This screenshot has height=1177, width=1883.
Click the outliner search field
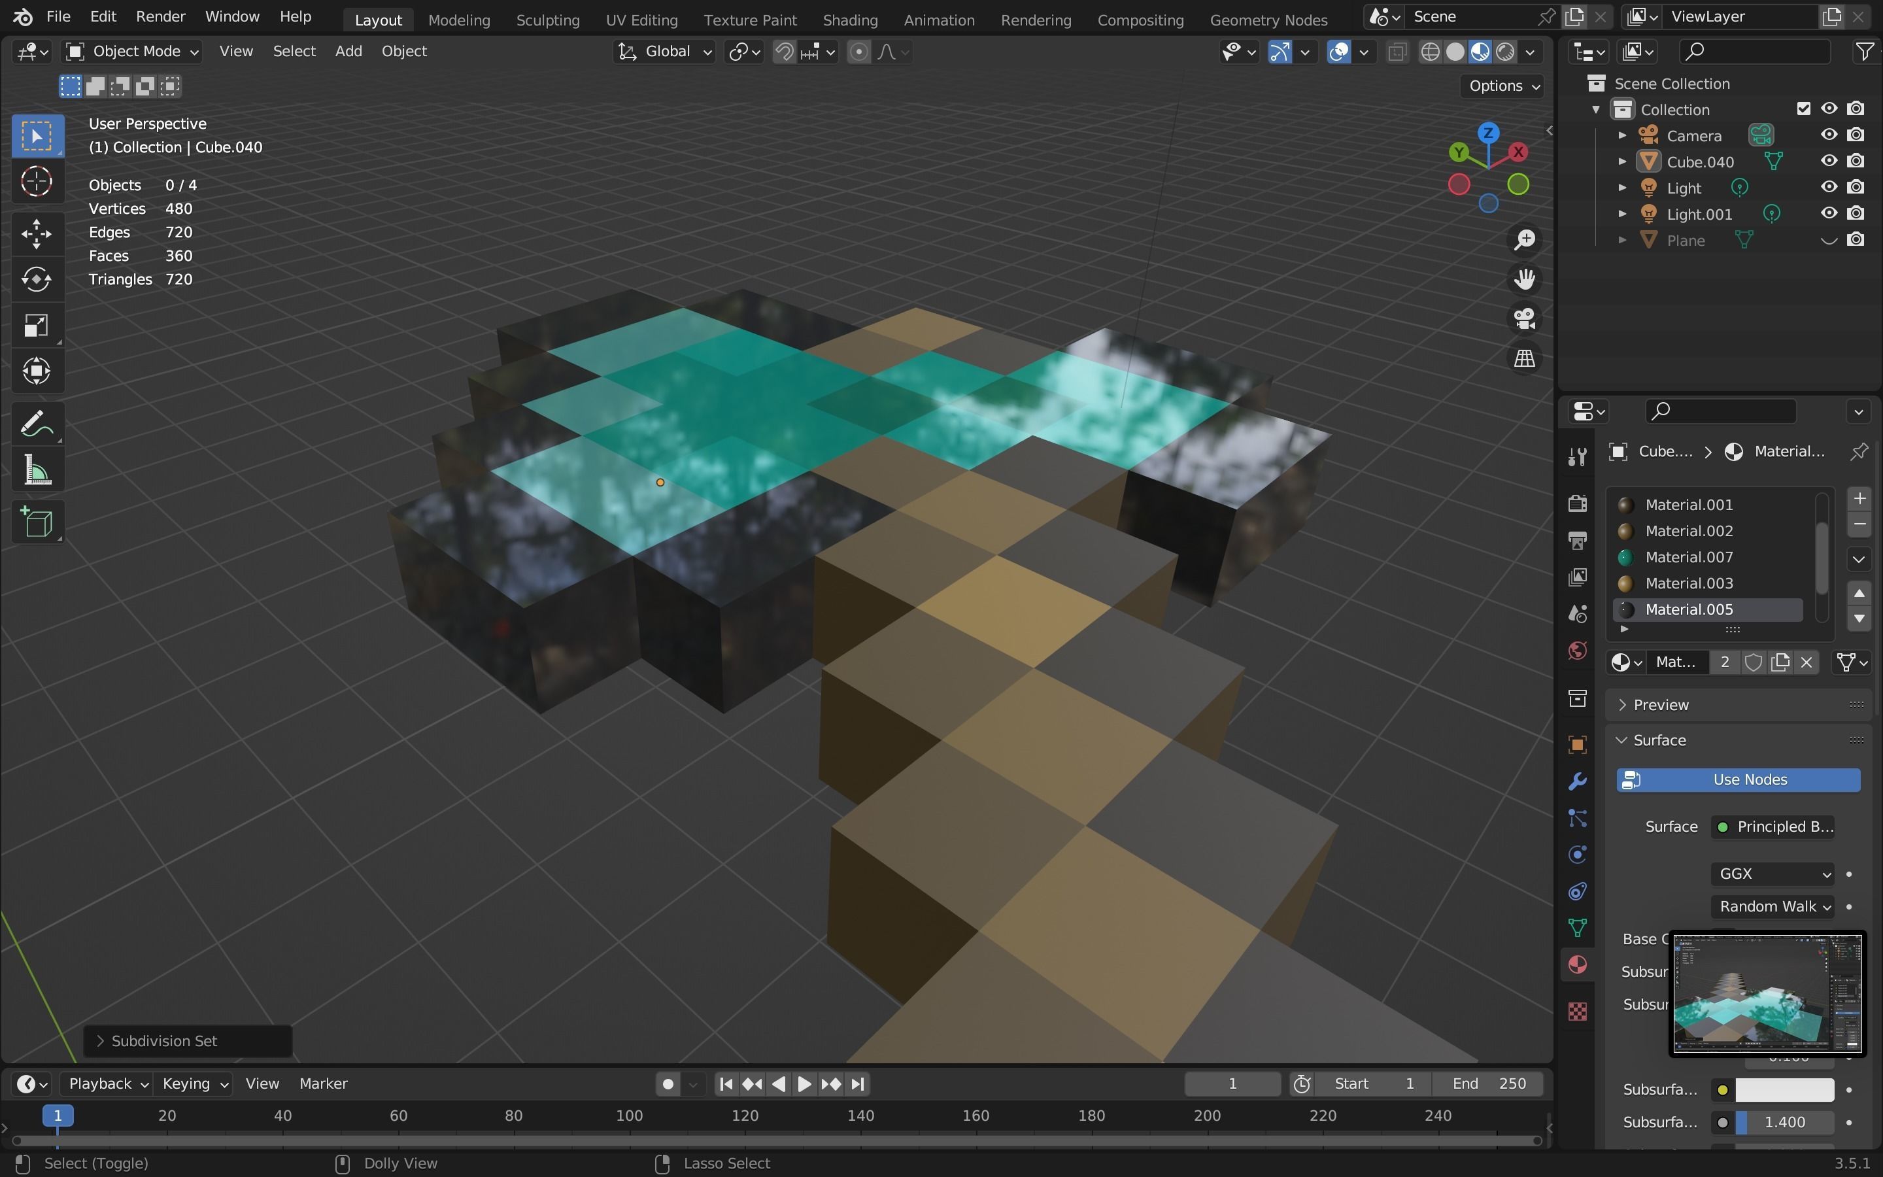coord(1754,52)
